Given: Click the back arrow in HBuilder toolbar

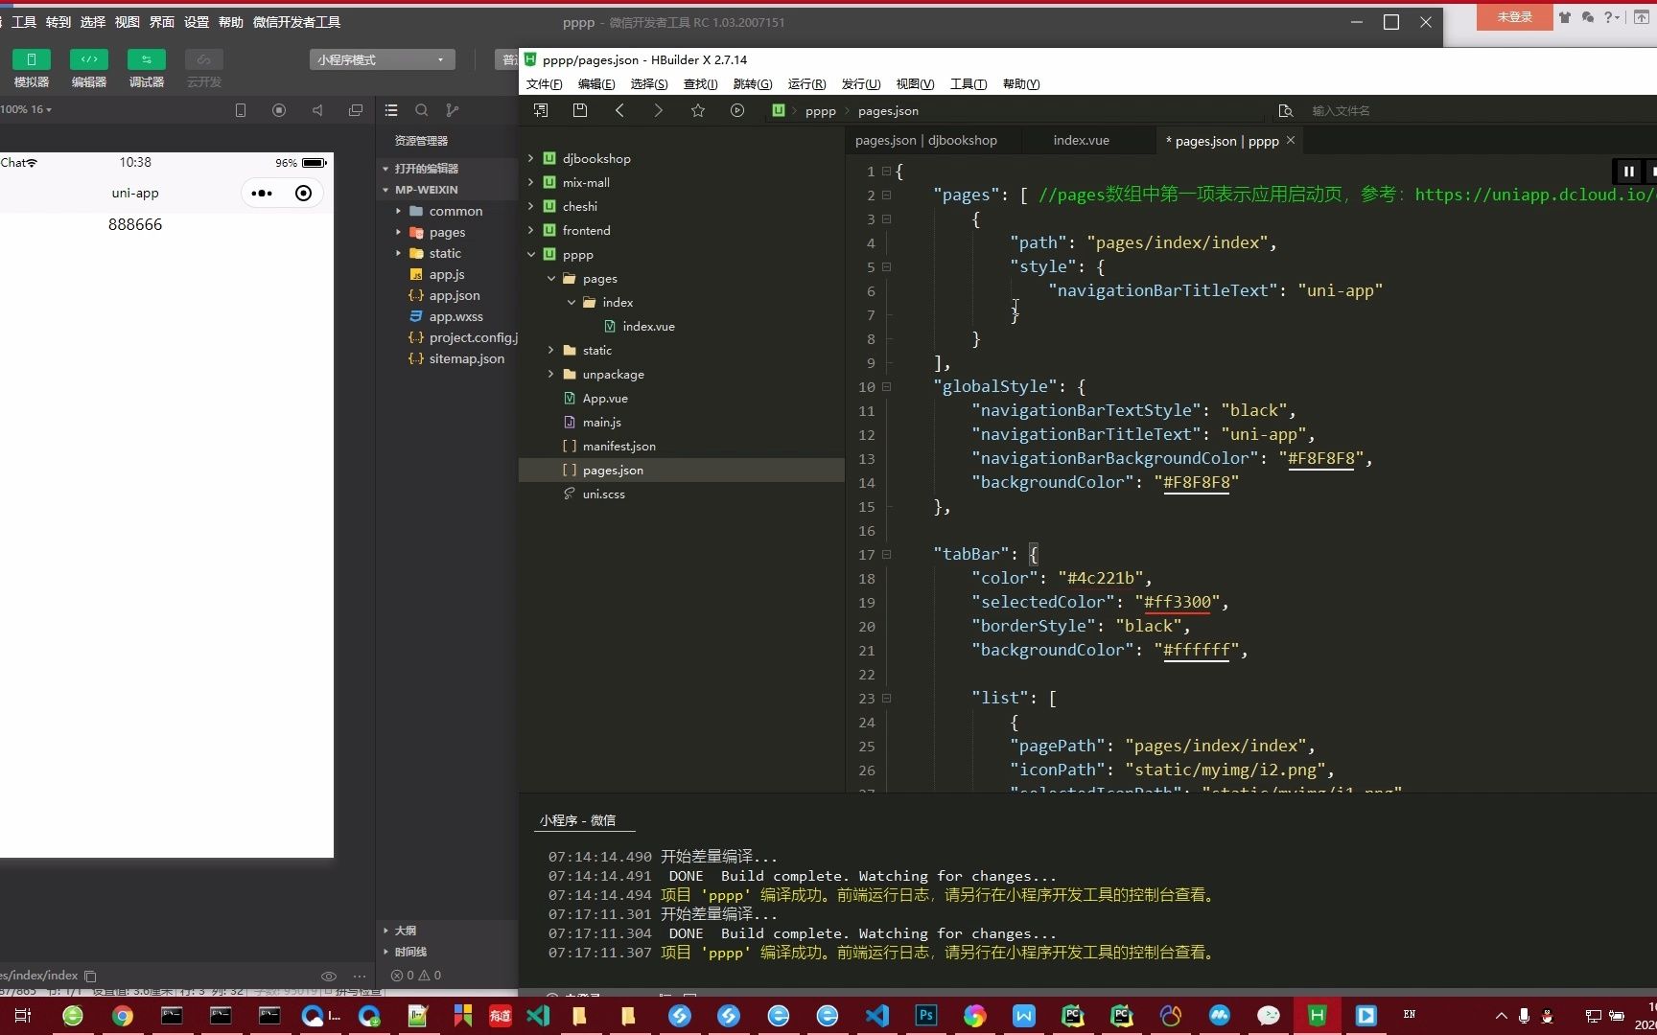Looking at the screenshot, I should coord(619,110).
